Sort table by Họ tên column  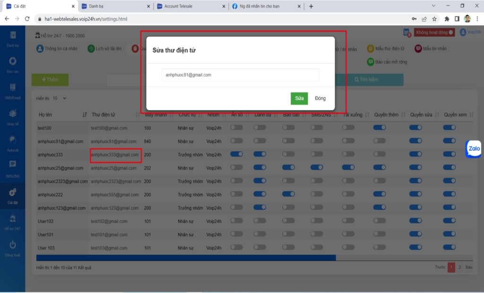(x=85, y=115)
